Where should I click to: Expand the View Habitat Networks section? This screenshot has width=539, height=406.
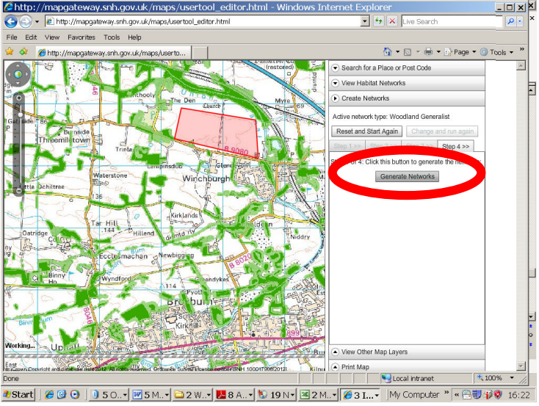coord(407,83)
